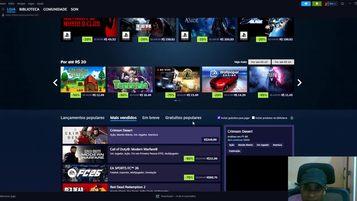
Task: Click the Ação tag in preview panel
Action: (x=231, y=145)
